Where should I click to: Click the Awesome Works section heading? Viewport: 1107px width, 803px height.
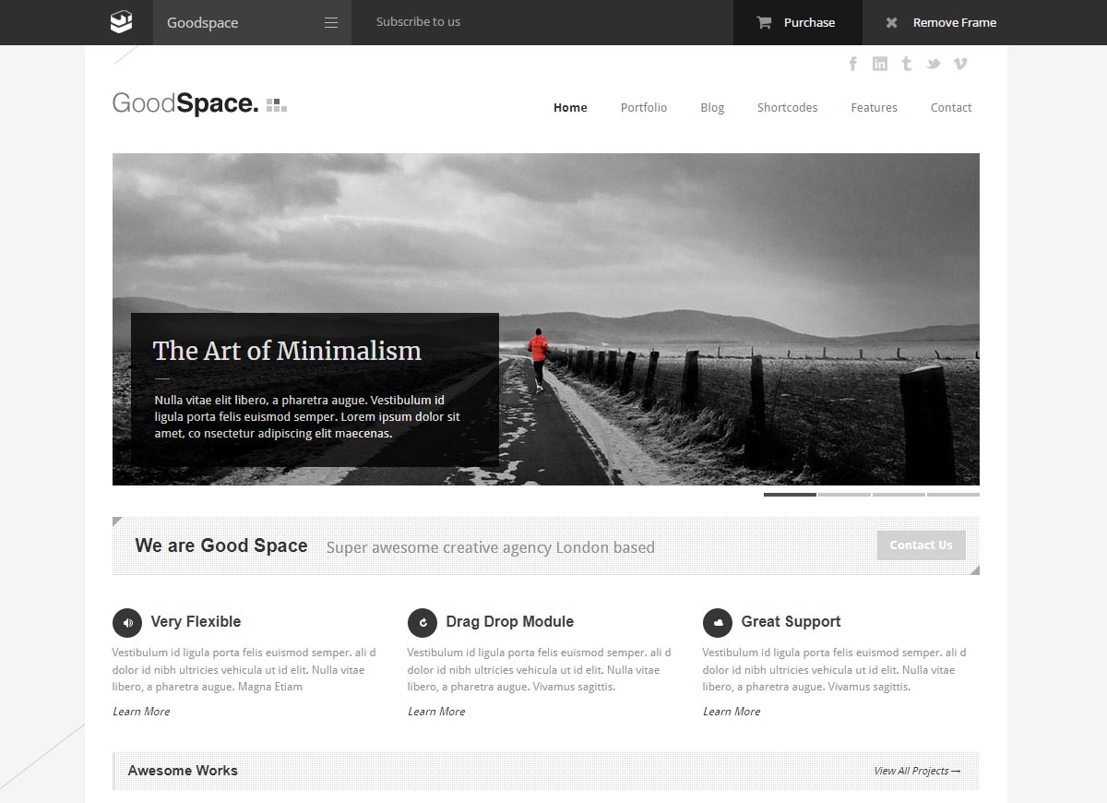(x=183, y=771)
